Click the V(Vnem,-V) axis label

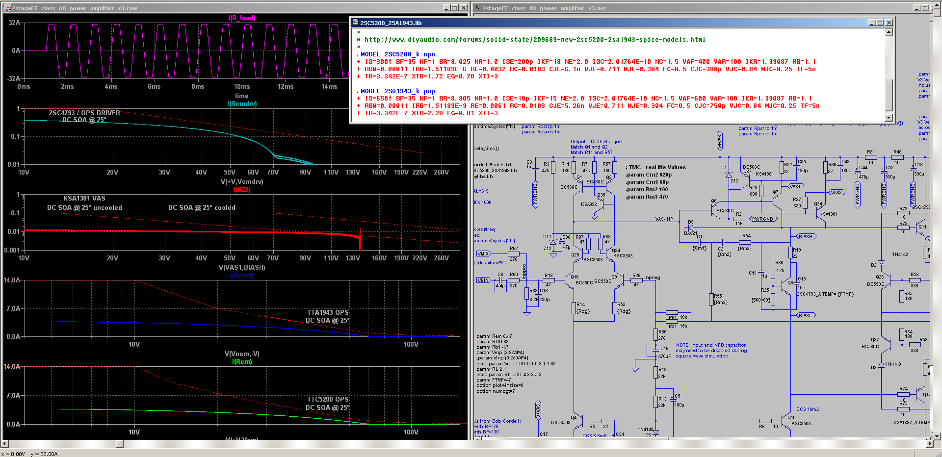coord(242,354)
